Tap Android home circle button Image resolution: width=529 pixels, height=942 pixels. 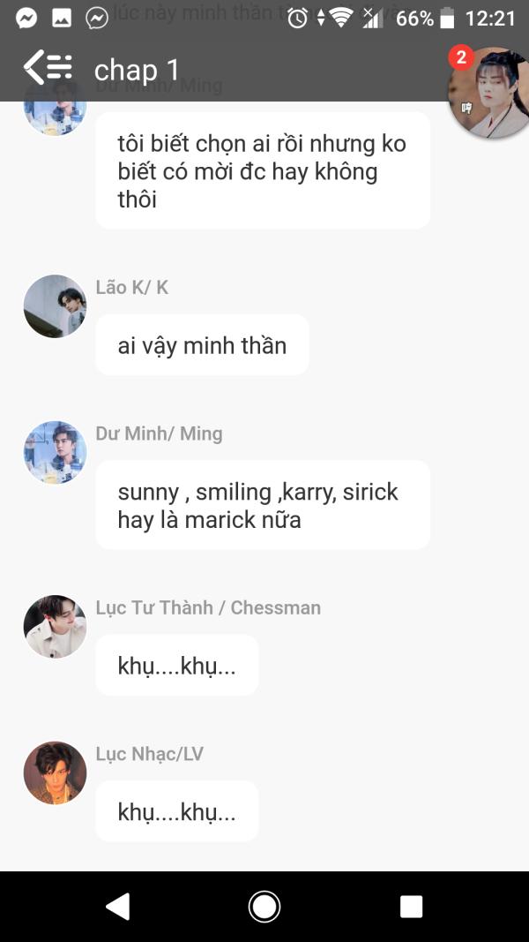[264, 907]
